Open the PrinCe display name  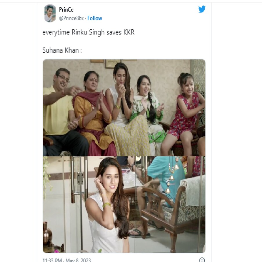pos(66,10)
